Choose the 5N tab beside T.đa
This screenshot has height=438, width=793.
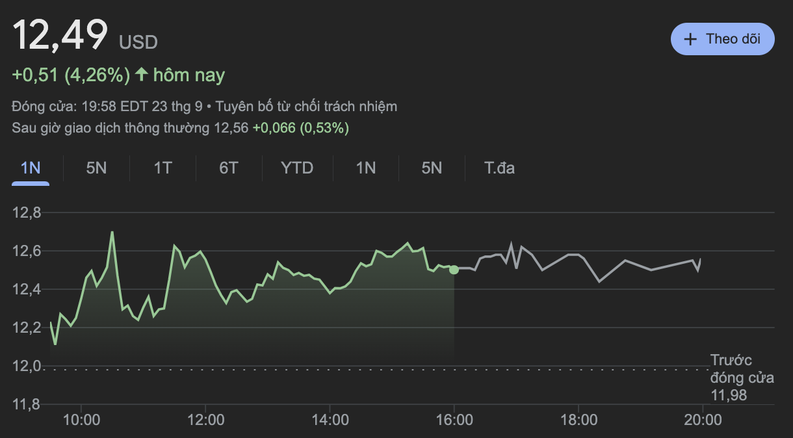tap(432, 168)
